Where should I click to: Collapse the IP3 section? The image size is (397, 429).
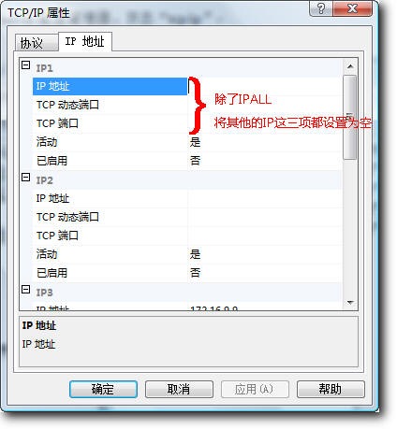pyautogui.click(x=26, y=290)
